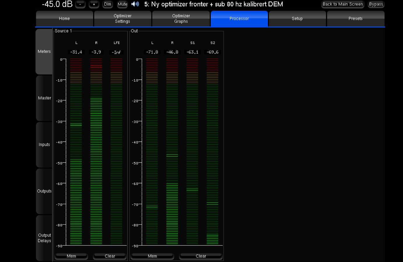This screenshot has height=262, width=403.
Task: Click Source 1 L level meter bar
Action: pyautogui.click(x=76, y=152)
